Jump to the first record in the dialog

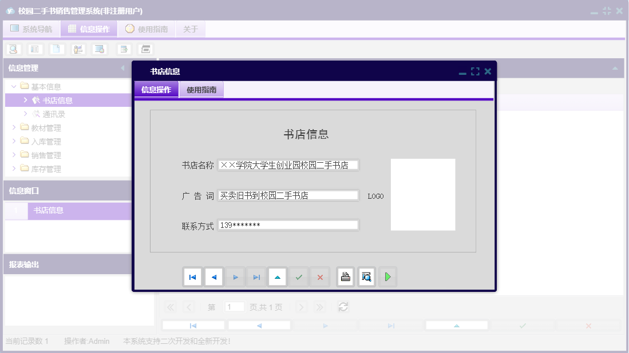(193, 276)
